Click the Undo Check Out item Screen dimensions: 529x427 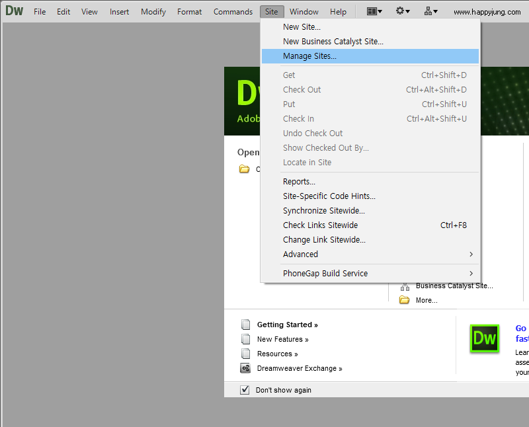370,133
